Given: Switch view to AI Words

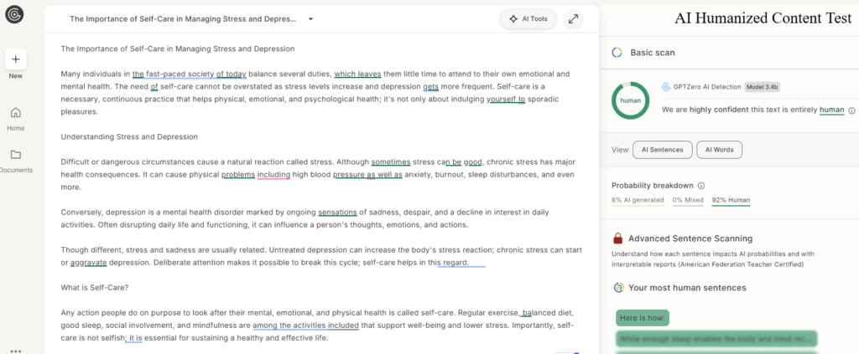Looking at the screenshot, I should pyautogui.click(x=719, y=150).
